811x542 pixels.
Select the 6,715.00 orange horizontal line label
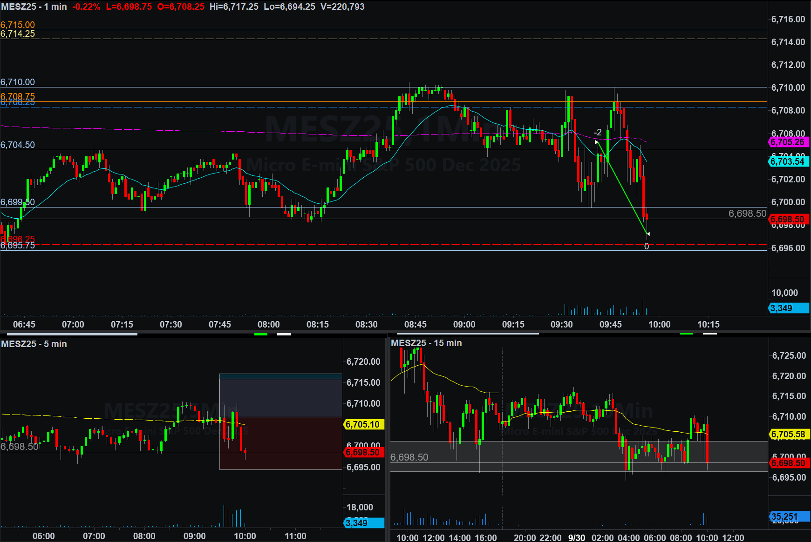[x=18, y=25]
